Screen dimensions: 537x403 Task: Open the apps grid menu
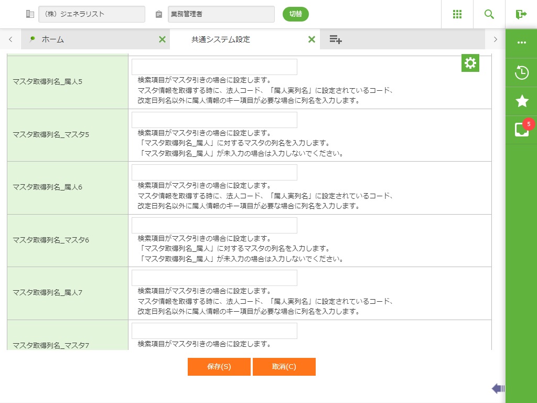click(x=457, y=14)
